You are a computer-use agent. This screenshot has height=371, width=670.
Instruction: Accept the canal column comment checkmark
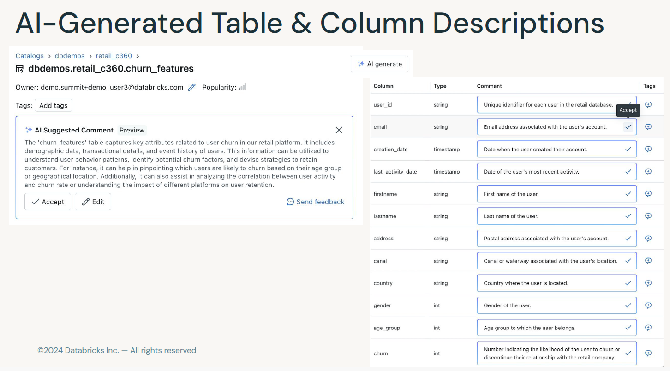[628, 261]
